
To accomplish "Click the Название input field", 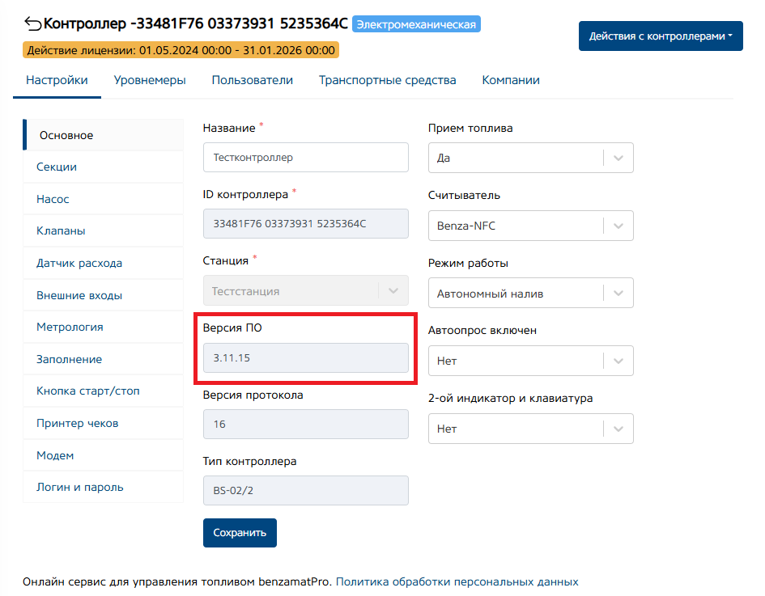I will click(305, 158).
